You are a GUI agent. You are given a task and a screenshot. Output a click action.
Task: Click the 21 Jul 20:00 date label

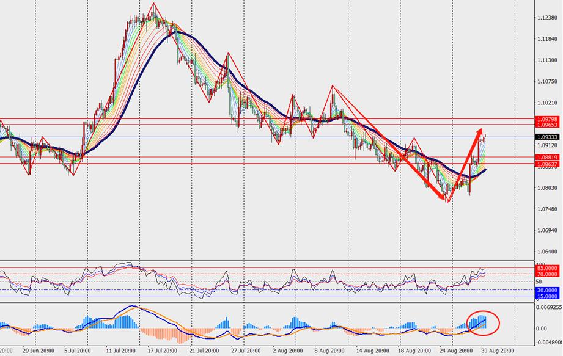pos(204,351)
